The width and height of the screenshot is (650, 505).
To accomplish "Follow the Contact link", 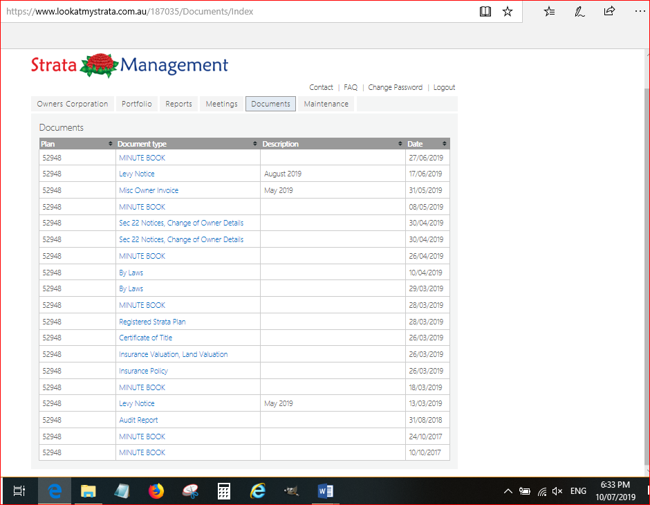I will 321,87.
